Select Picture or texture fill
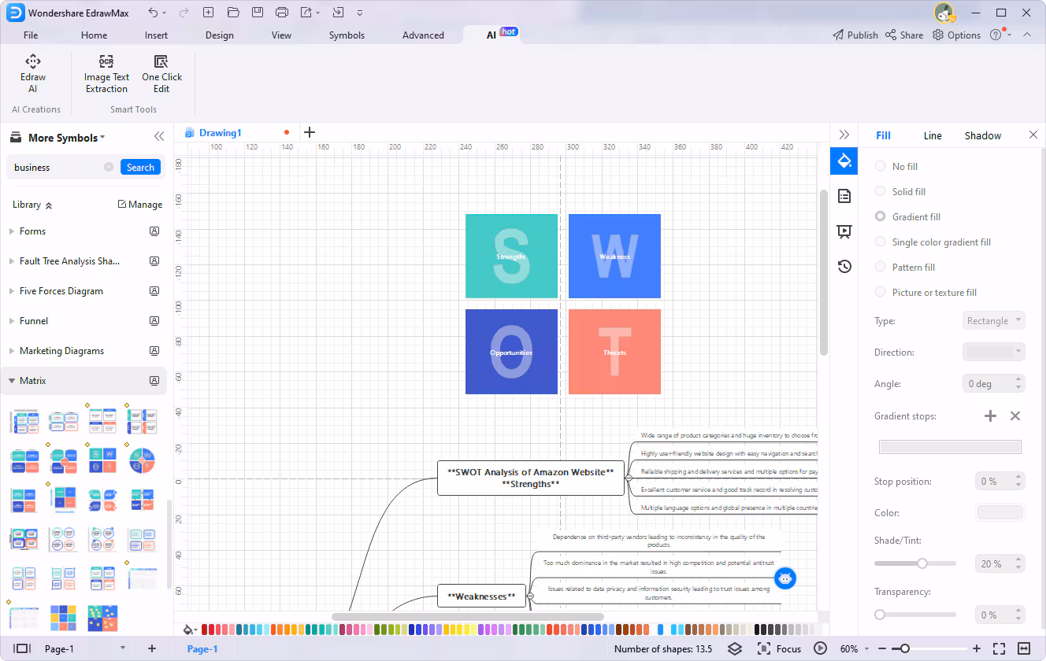 pyautogui.click(x=926, y=293)
